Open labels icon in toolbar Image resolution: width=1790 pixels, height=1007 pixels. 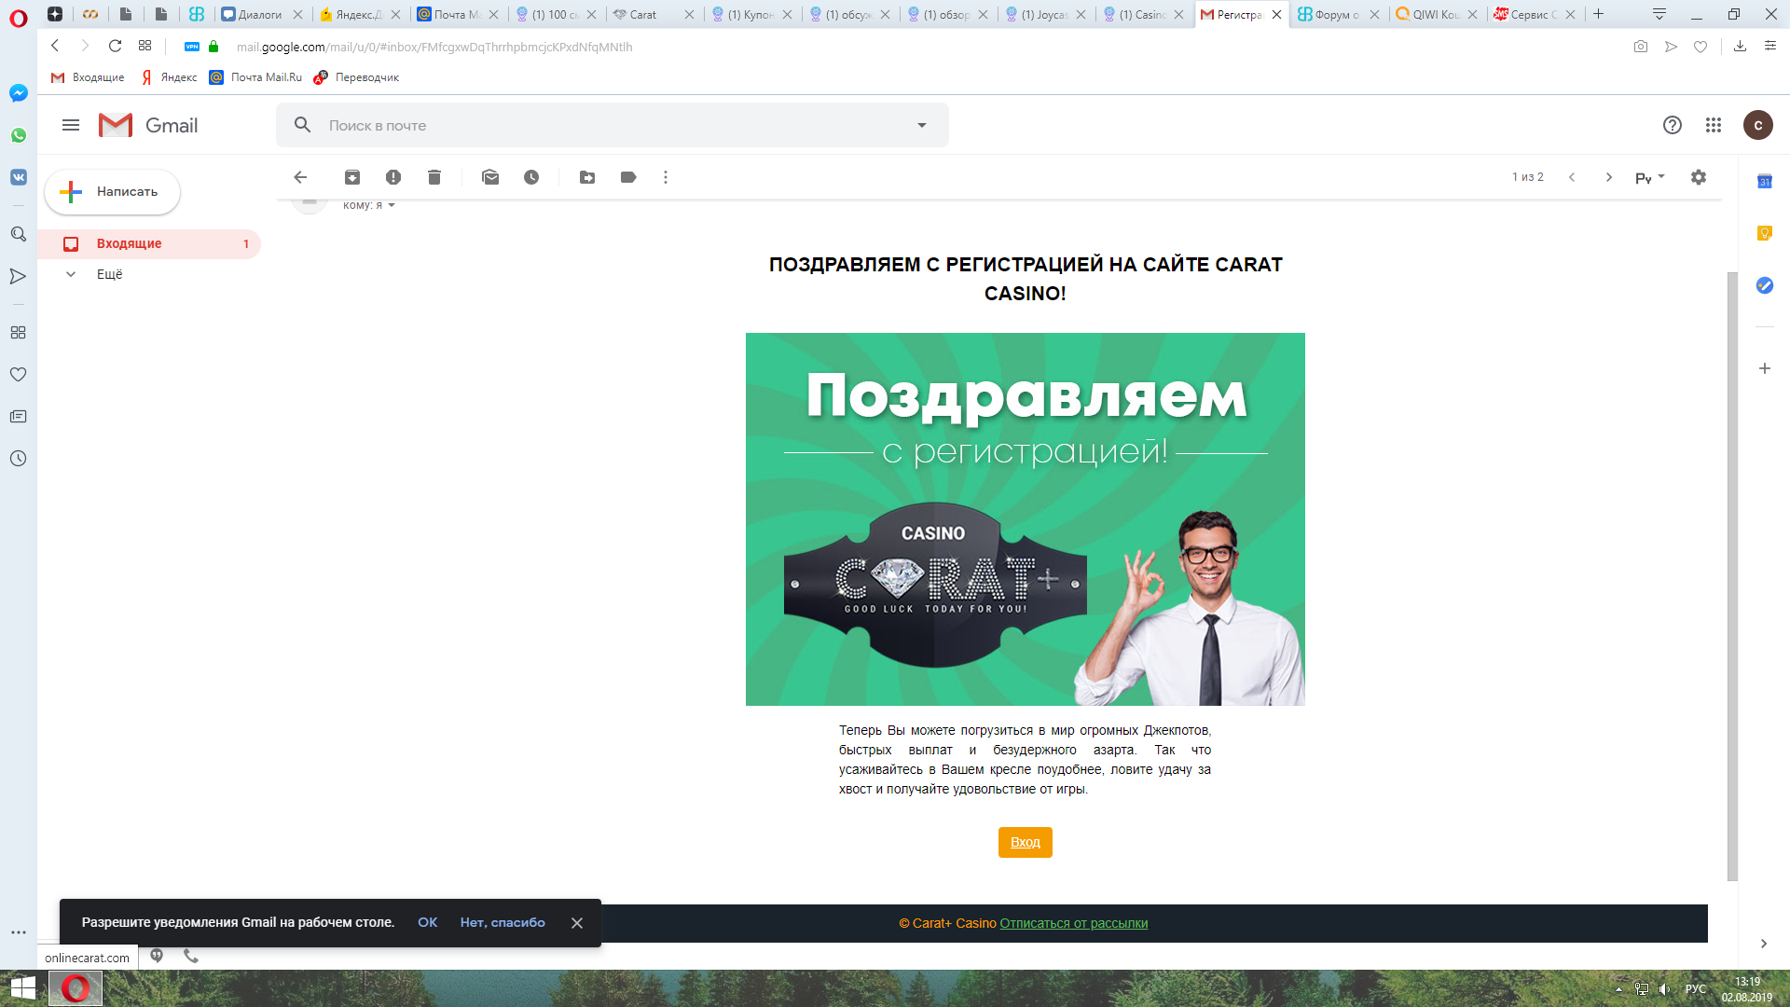pyautogui.click(x=628, y=177)
